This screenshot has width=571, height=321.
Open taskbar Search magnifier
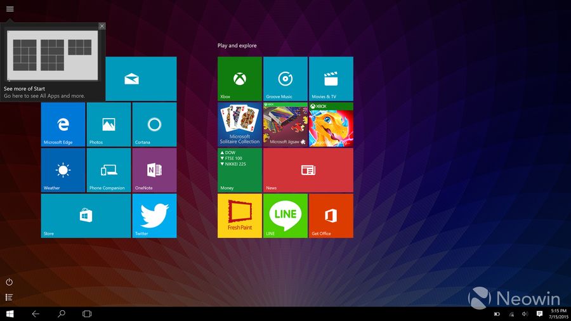[x=62, y=313]
